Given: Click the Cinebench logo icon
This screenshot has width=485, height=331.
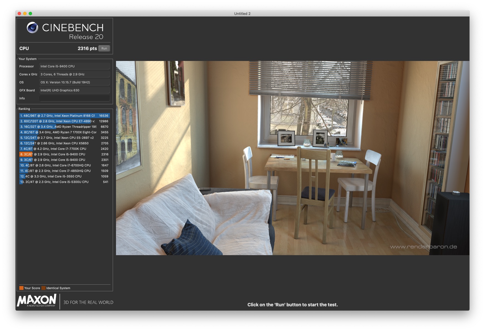Looking at the screenshot, I should point(33,28).
